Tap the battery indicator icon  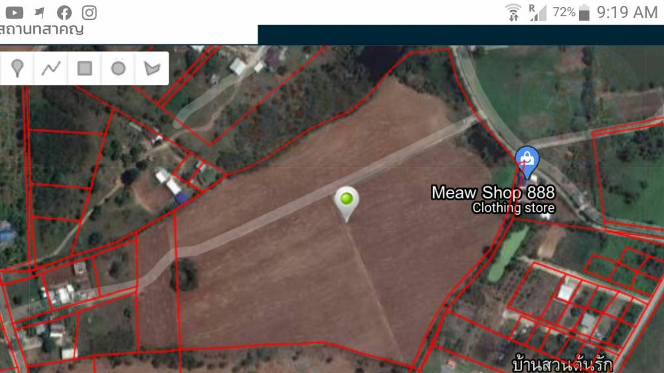(x=584, y=13)
